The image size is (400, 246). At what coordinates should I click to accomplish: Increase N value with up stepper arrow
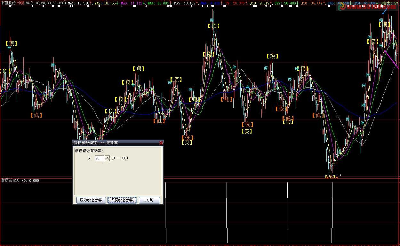[x=107, y=157]
